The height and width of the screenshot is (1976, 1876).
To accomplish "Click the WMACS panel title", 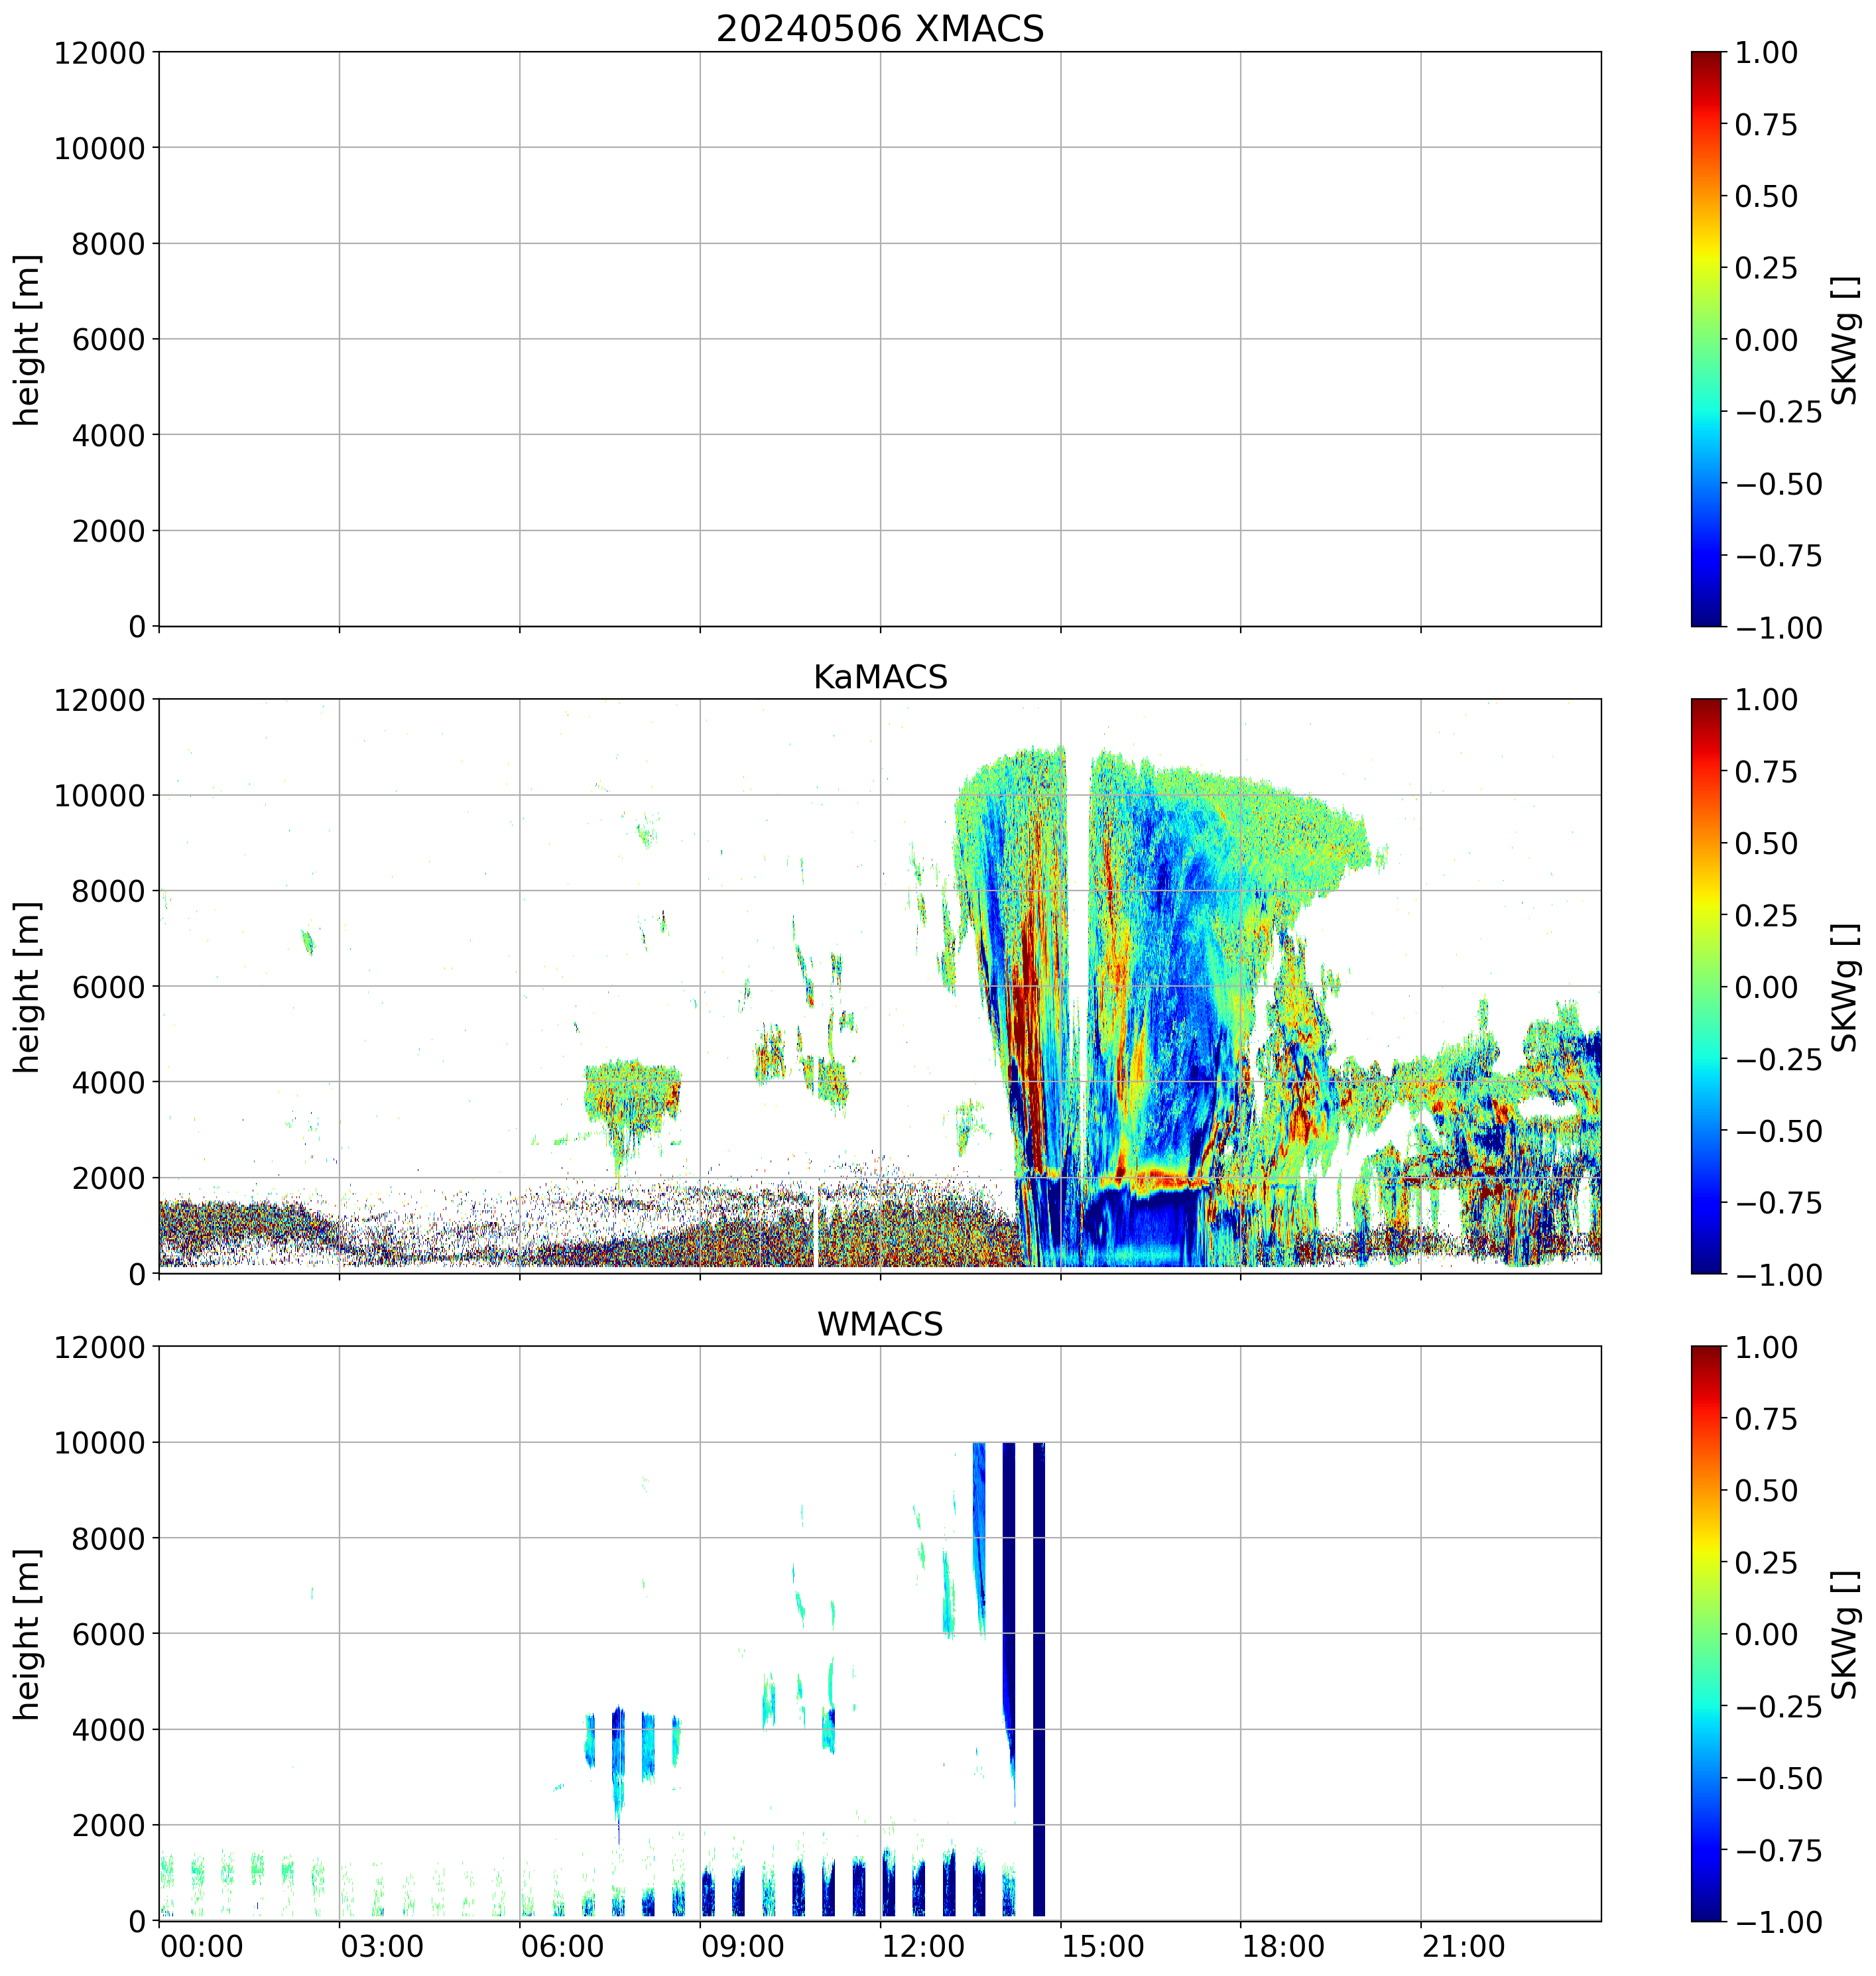I will coord(879,1324).
